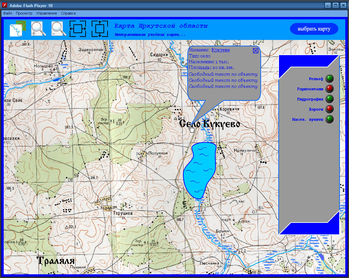Select the zoom in magnifier tool
Image resolution: width=349 pixels, height=278 pixels.
click(x=38, y=29)
